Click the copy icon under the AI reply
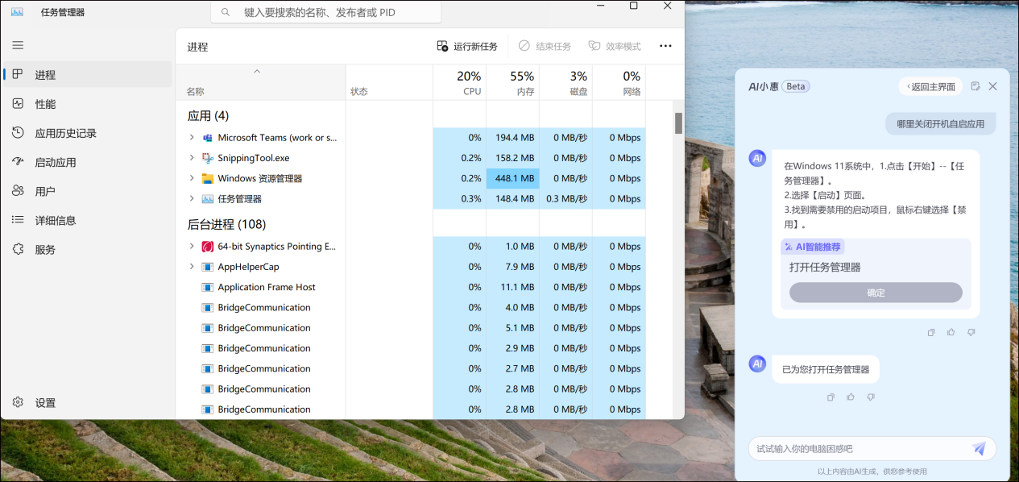This screenshot has height=482, width=1019. [x=931, y=332]
